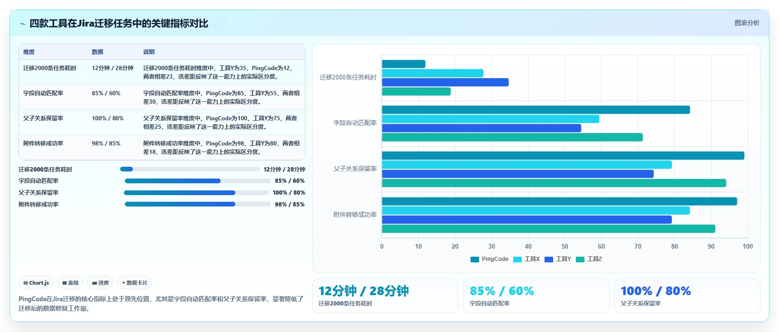Click the chart y-axis label 附件转移成功率
Viewport: 779px width, 332px height.
[355, 215]
